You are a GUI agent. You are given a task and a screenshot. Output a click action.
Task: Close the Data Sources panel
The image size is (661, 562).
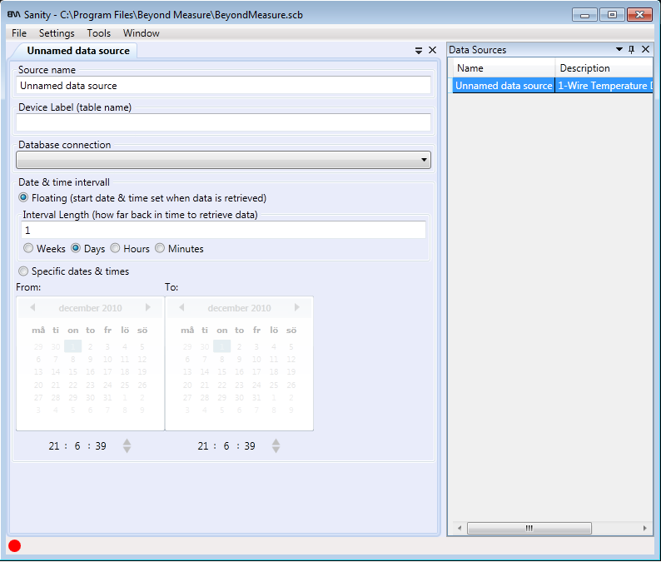[645, 50]
